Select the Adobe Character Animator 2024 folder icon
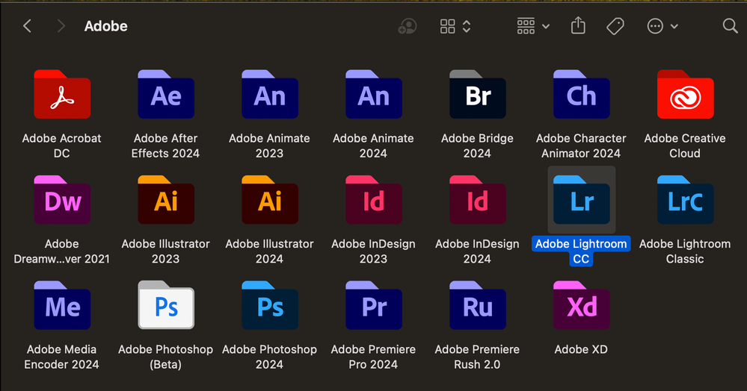The height and width of the screenshot is (391, 747). 581,94
